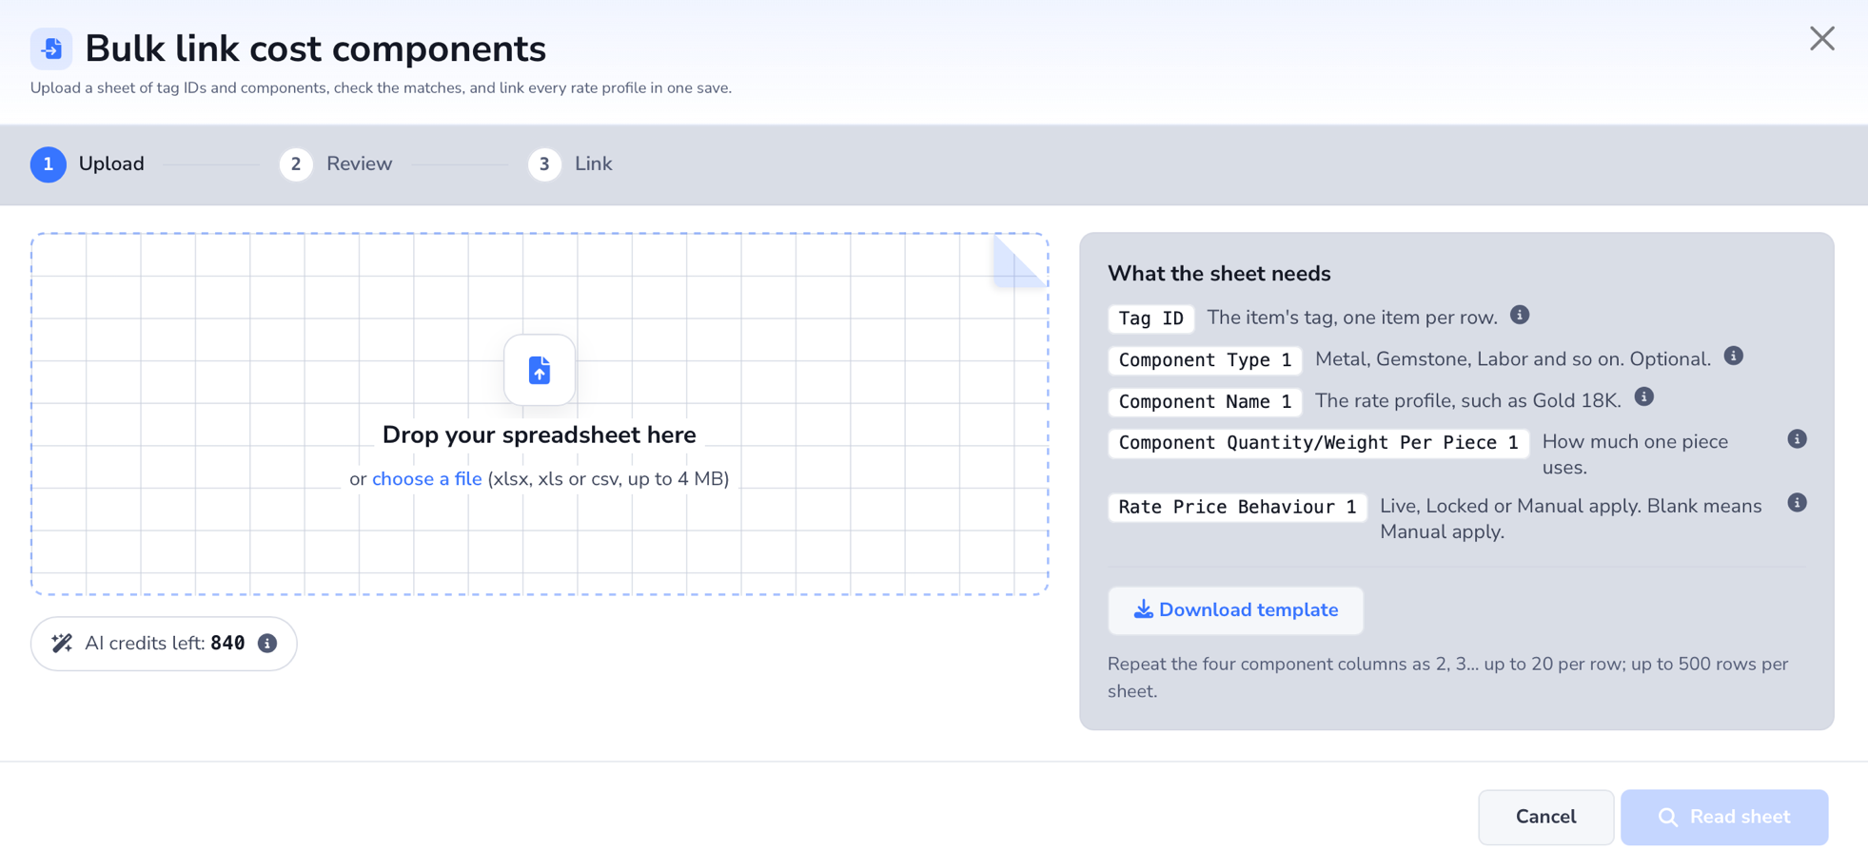Open info icon for Component Quantity/Weight Per Piece
The height and width of the screenshot is (868, 1868).
(1797, 438)
